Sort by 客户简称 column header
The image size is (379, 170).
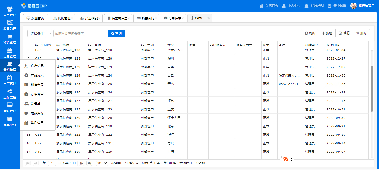tap(71, 45)
